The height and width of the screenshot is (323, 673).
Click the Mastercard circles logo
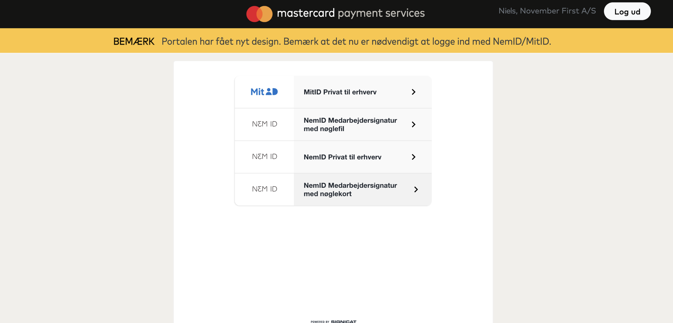pyautogui.click(x=259, y=14)
